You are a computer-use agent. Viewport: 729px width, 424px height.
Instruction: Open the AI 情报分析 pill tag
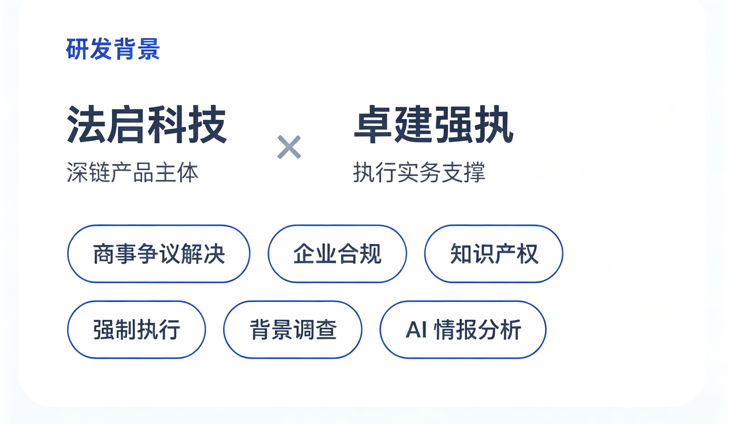(x=463, y=330)
